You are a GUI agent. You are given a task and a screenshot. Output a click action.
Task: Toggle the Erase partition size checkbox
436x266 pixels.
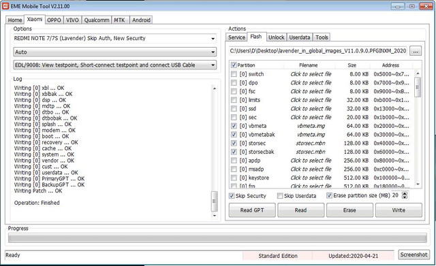coord(329,195)
